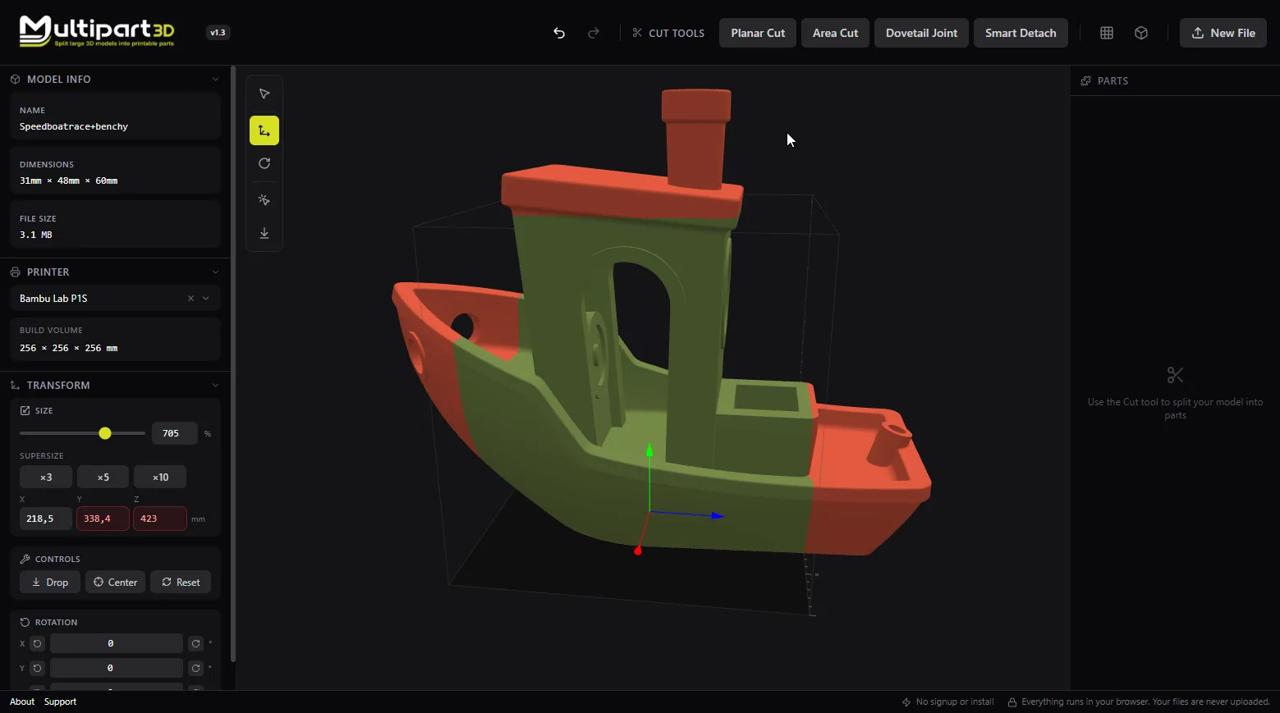Click the dimensions value 31mm × 48mm × 60mm
Screen dimensions: 1280x713
68,181
